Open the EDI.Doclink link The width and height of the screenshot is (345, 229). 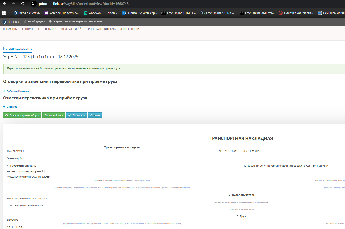[x=96, y=22]
